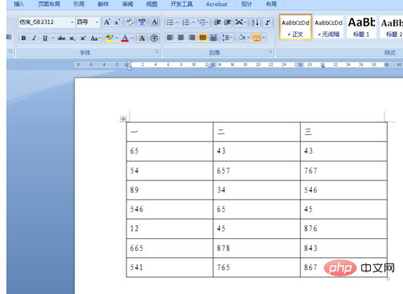Insert enclosed character symbol
403x294 pixels.
coord(154,38)
